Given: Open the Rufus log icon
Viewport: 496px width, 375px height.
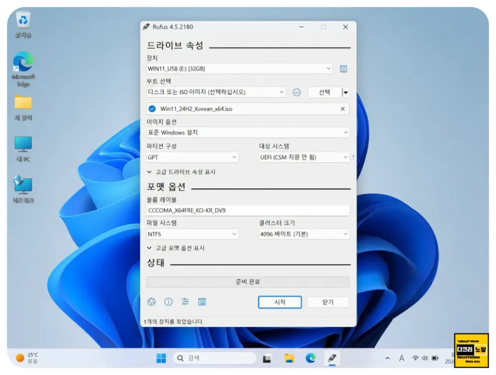Looking at the screenshot, I should (x=202, y=302).
